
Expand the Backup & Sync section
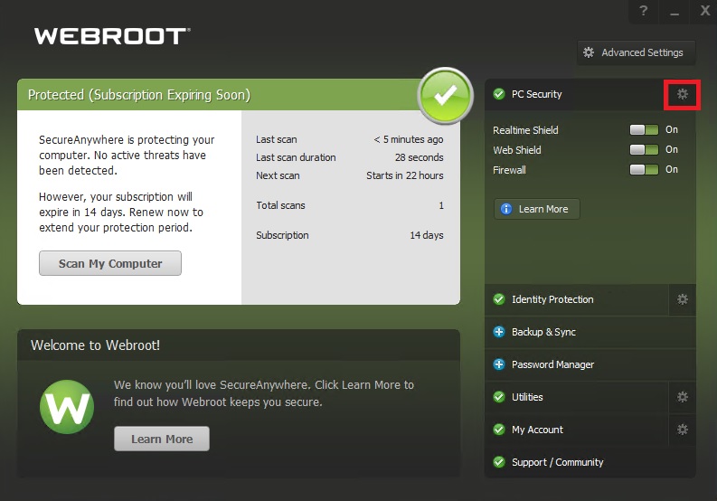[x=590, y=332]
